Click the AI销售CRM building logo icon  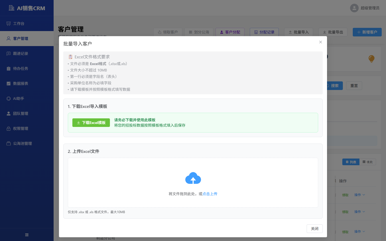point(12,8)
